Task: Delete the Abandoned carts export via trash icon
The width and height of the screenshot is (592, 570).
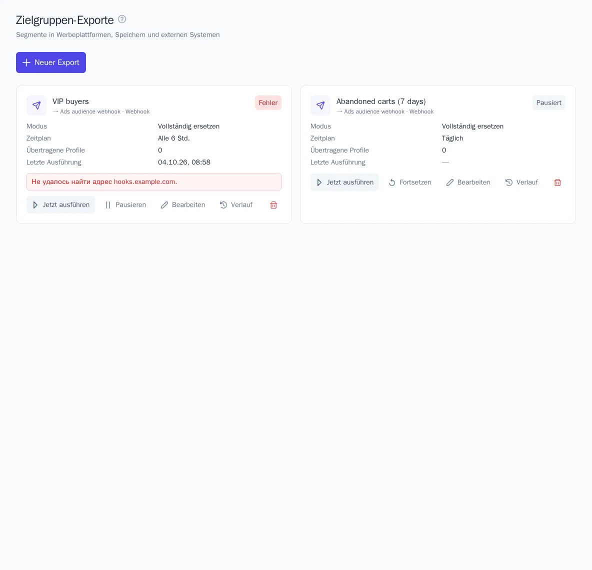Action: coord(557,182)
